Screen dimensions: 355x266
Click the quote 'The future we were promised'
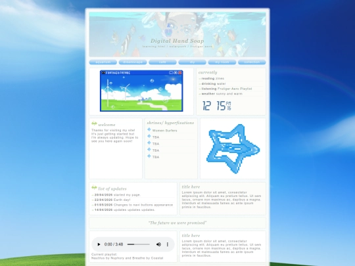pos(177,223)
